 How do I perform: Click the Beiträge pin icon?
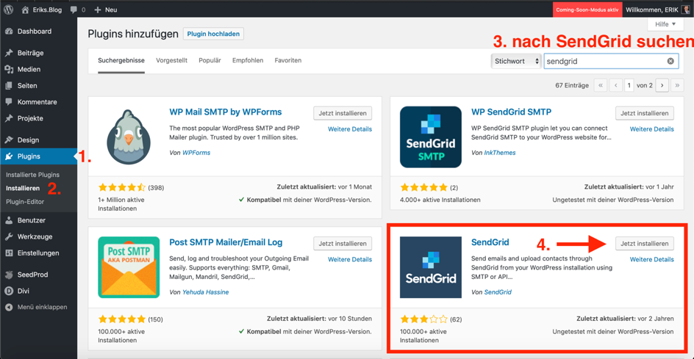(8, 53)
